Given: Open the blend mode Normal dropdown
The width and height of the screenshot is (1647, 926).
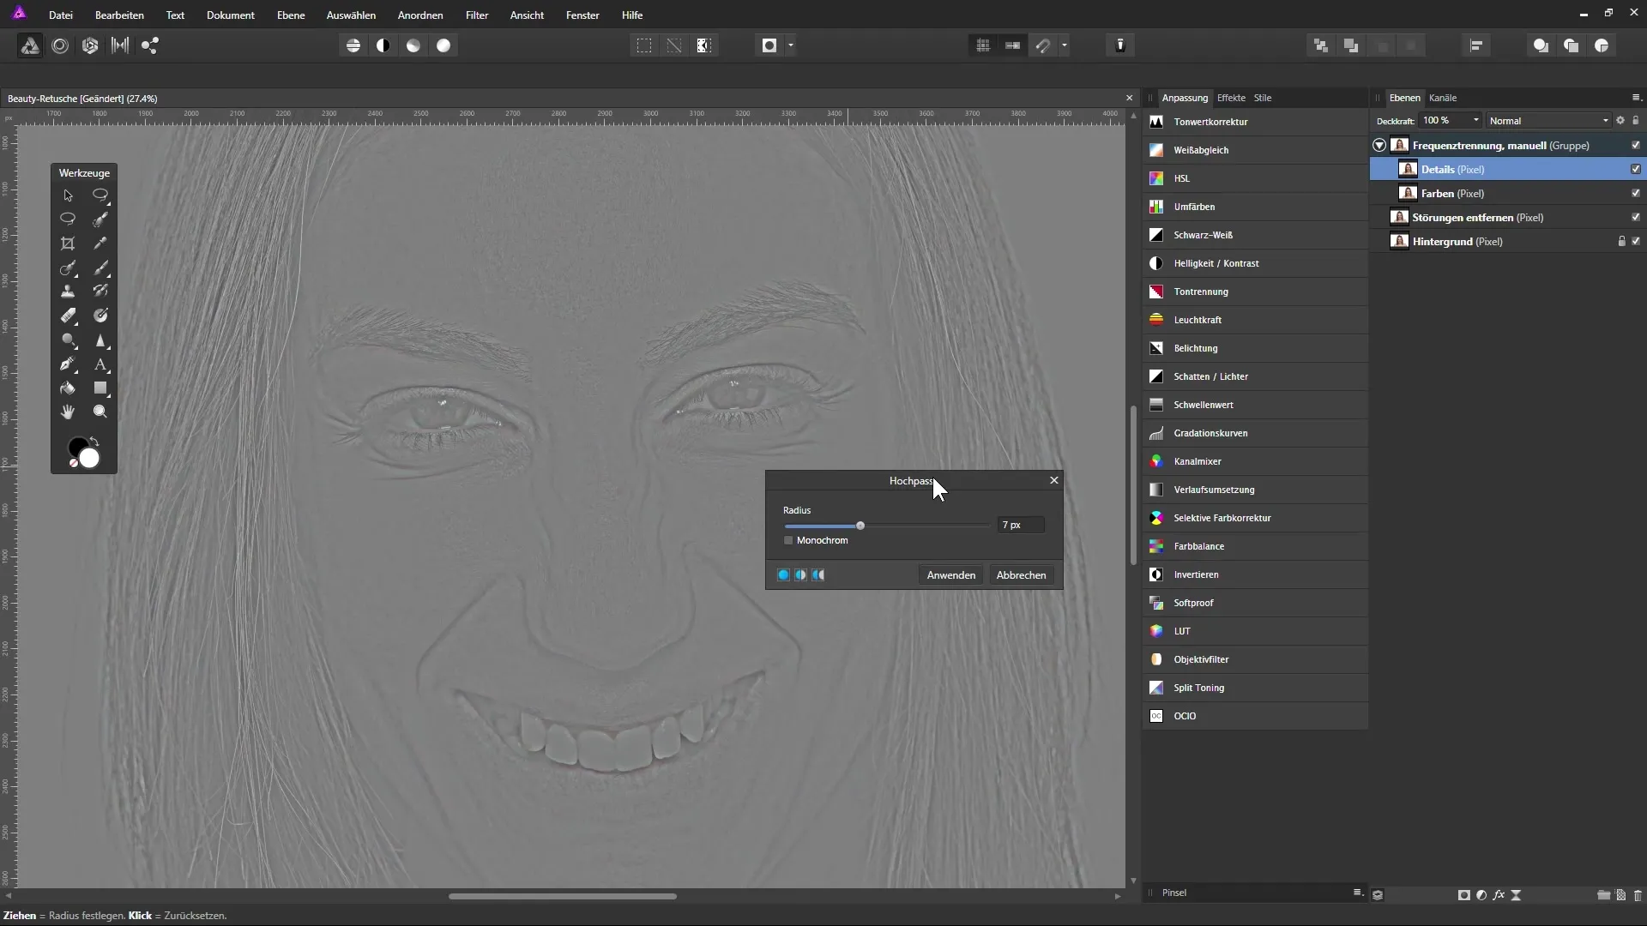Looking at the screenshot, I should click(x=1549, y=121).
